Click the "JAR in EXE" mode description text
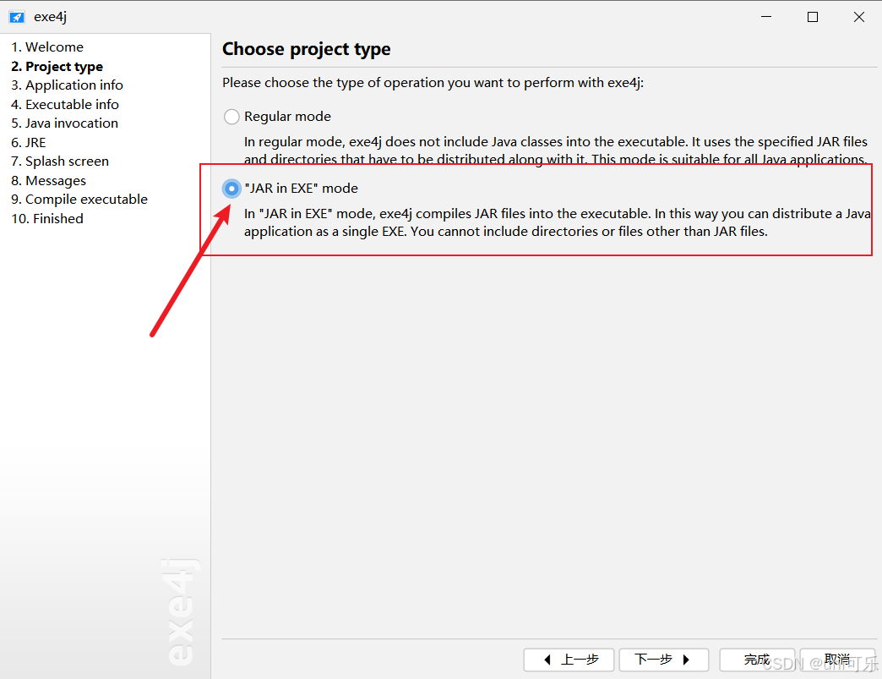The height and width of the screenshot is (679, 882). [557, 222]
